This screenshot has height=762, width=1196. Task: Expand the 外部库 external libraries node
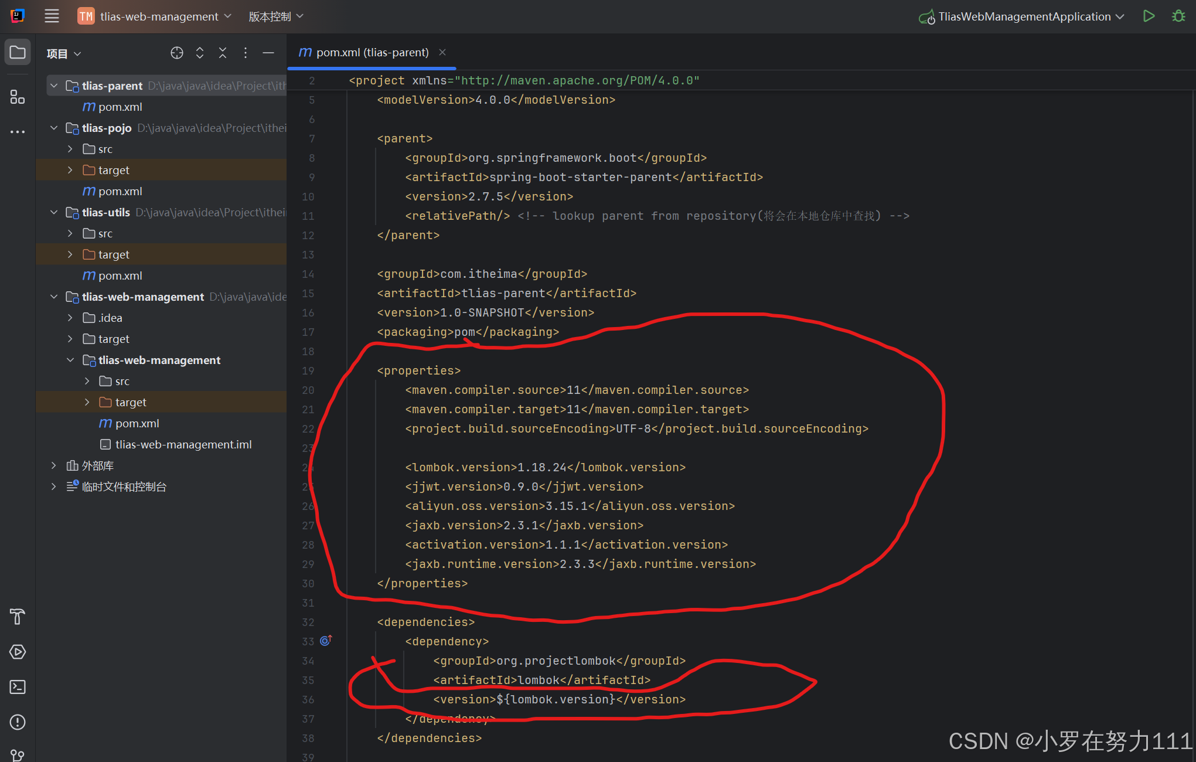click(x=54, y=465)
